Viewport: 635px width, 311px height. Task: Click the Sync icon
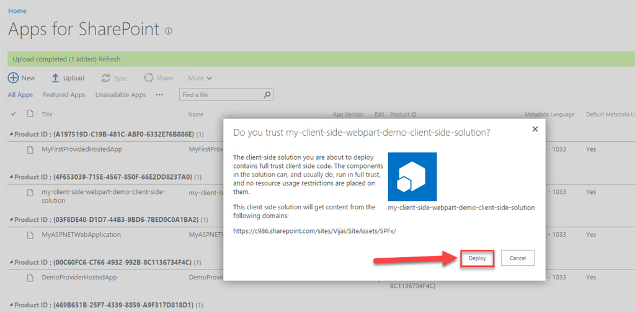[105, 79]
